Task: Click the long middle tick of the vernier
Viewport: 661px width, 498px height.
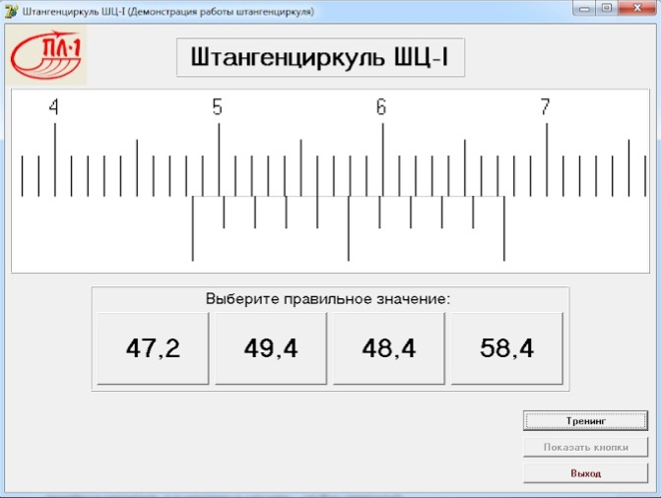Action: click(348, 228)
